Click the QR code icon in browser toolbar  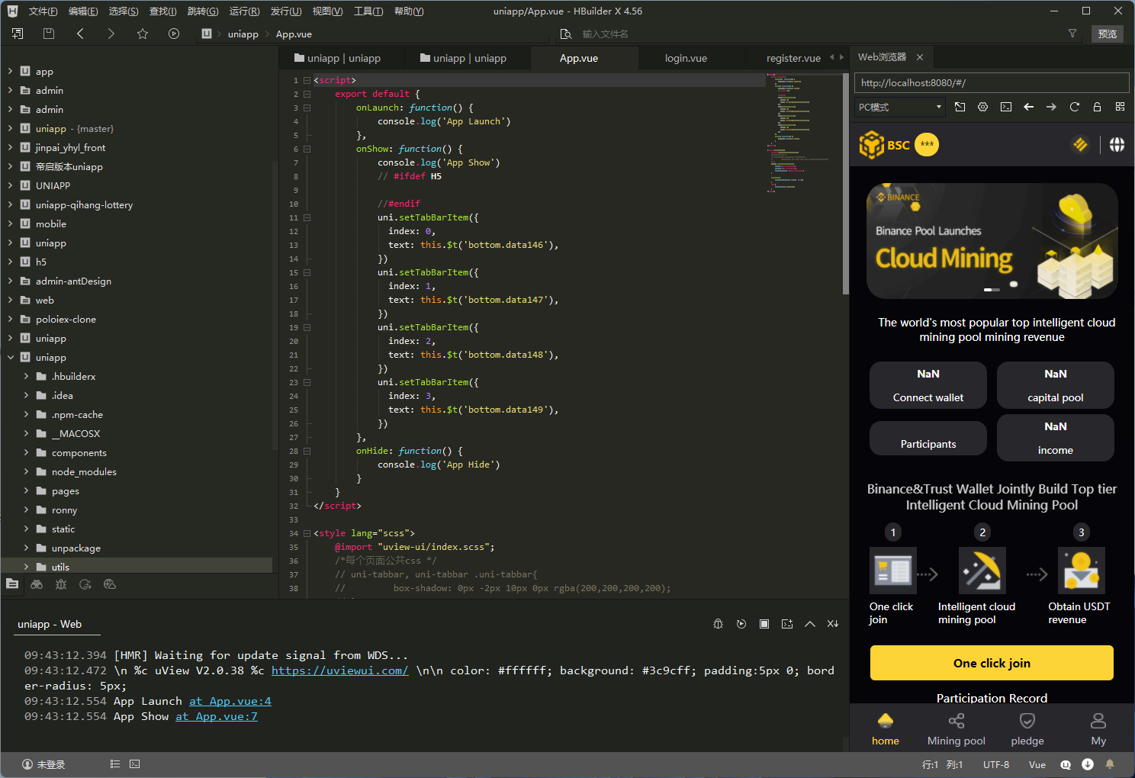pos(1120,107)
